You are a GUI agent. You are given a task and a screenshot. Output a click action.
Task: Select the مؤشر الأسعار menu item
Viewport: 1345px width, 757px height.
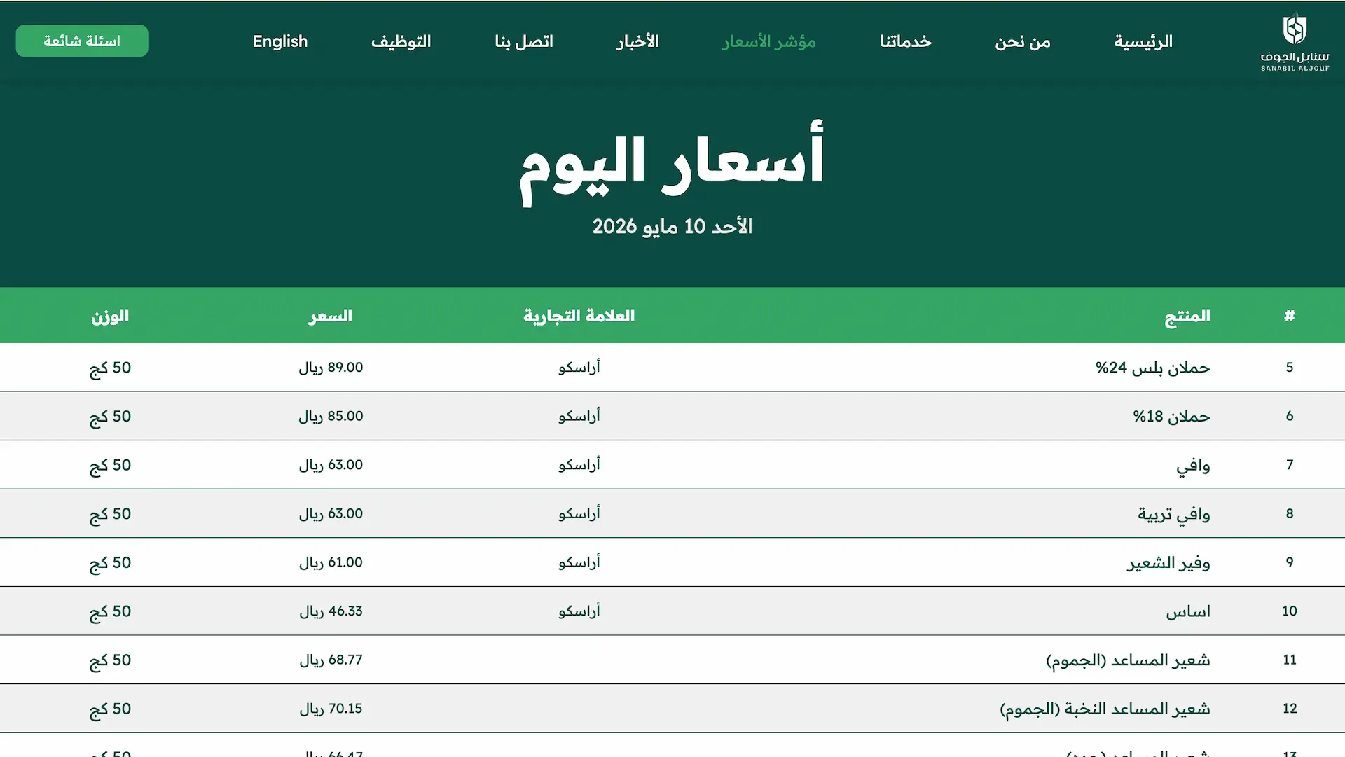[x=769, y=41]
